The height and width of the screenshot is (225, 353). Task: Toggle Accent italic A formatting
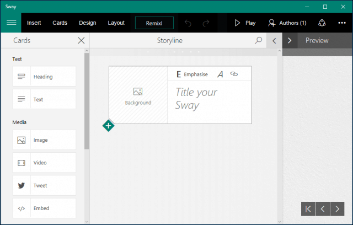click(x=220, y=74)
